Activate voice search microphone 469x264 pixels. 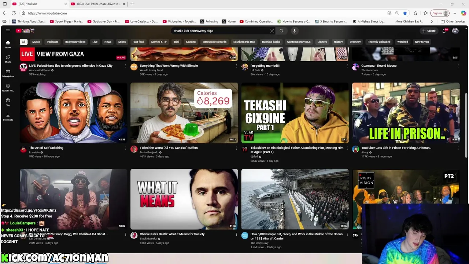(295, 31)
